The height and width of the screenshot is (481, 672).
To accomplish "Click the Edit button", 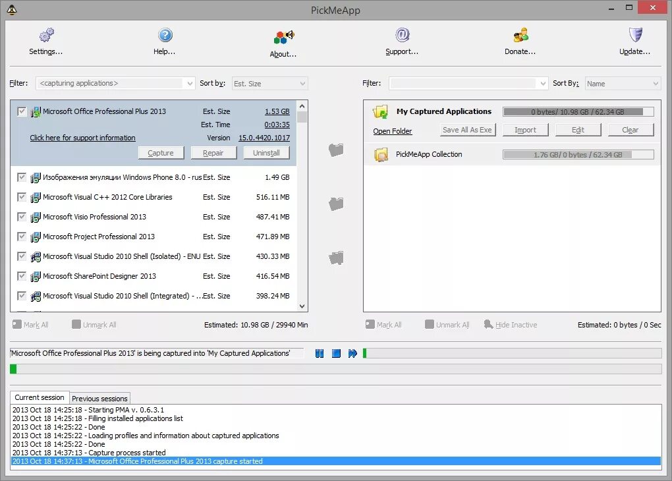I will pyautogui.click(x=578, y=130).
